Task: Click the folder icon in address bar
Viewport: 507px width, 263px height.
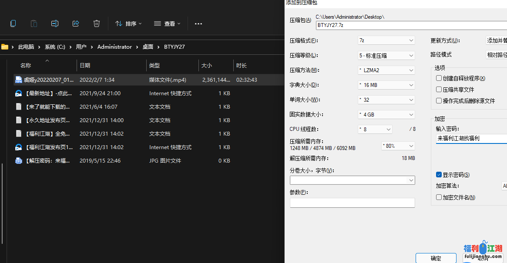Action: point(5,47)
